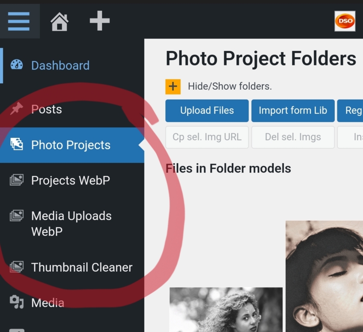Open the DSO user avatar
The image size is (363, 332).
345,21
